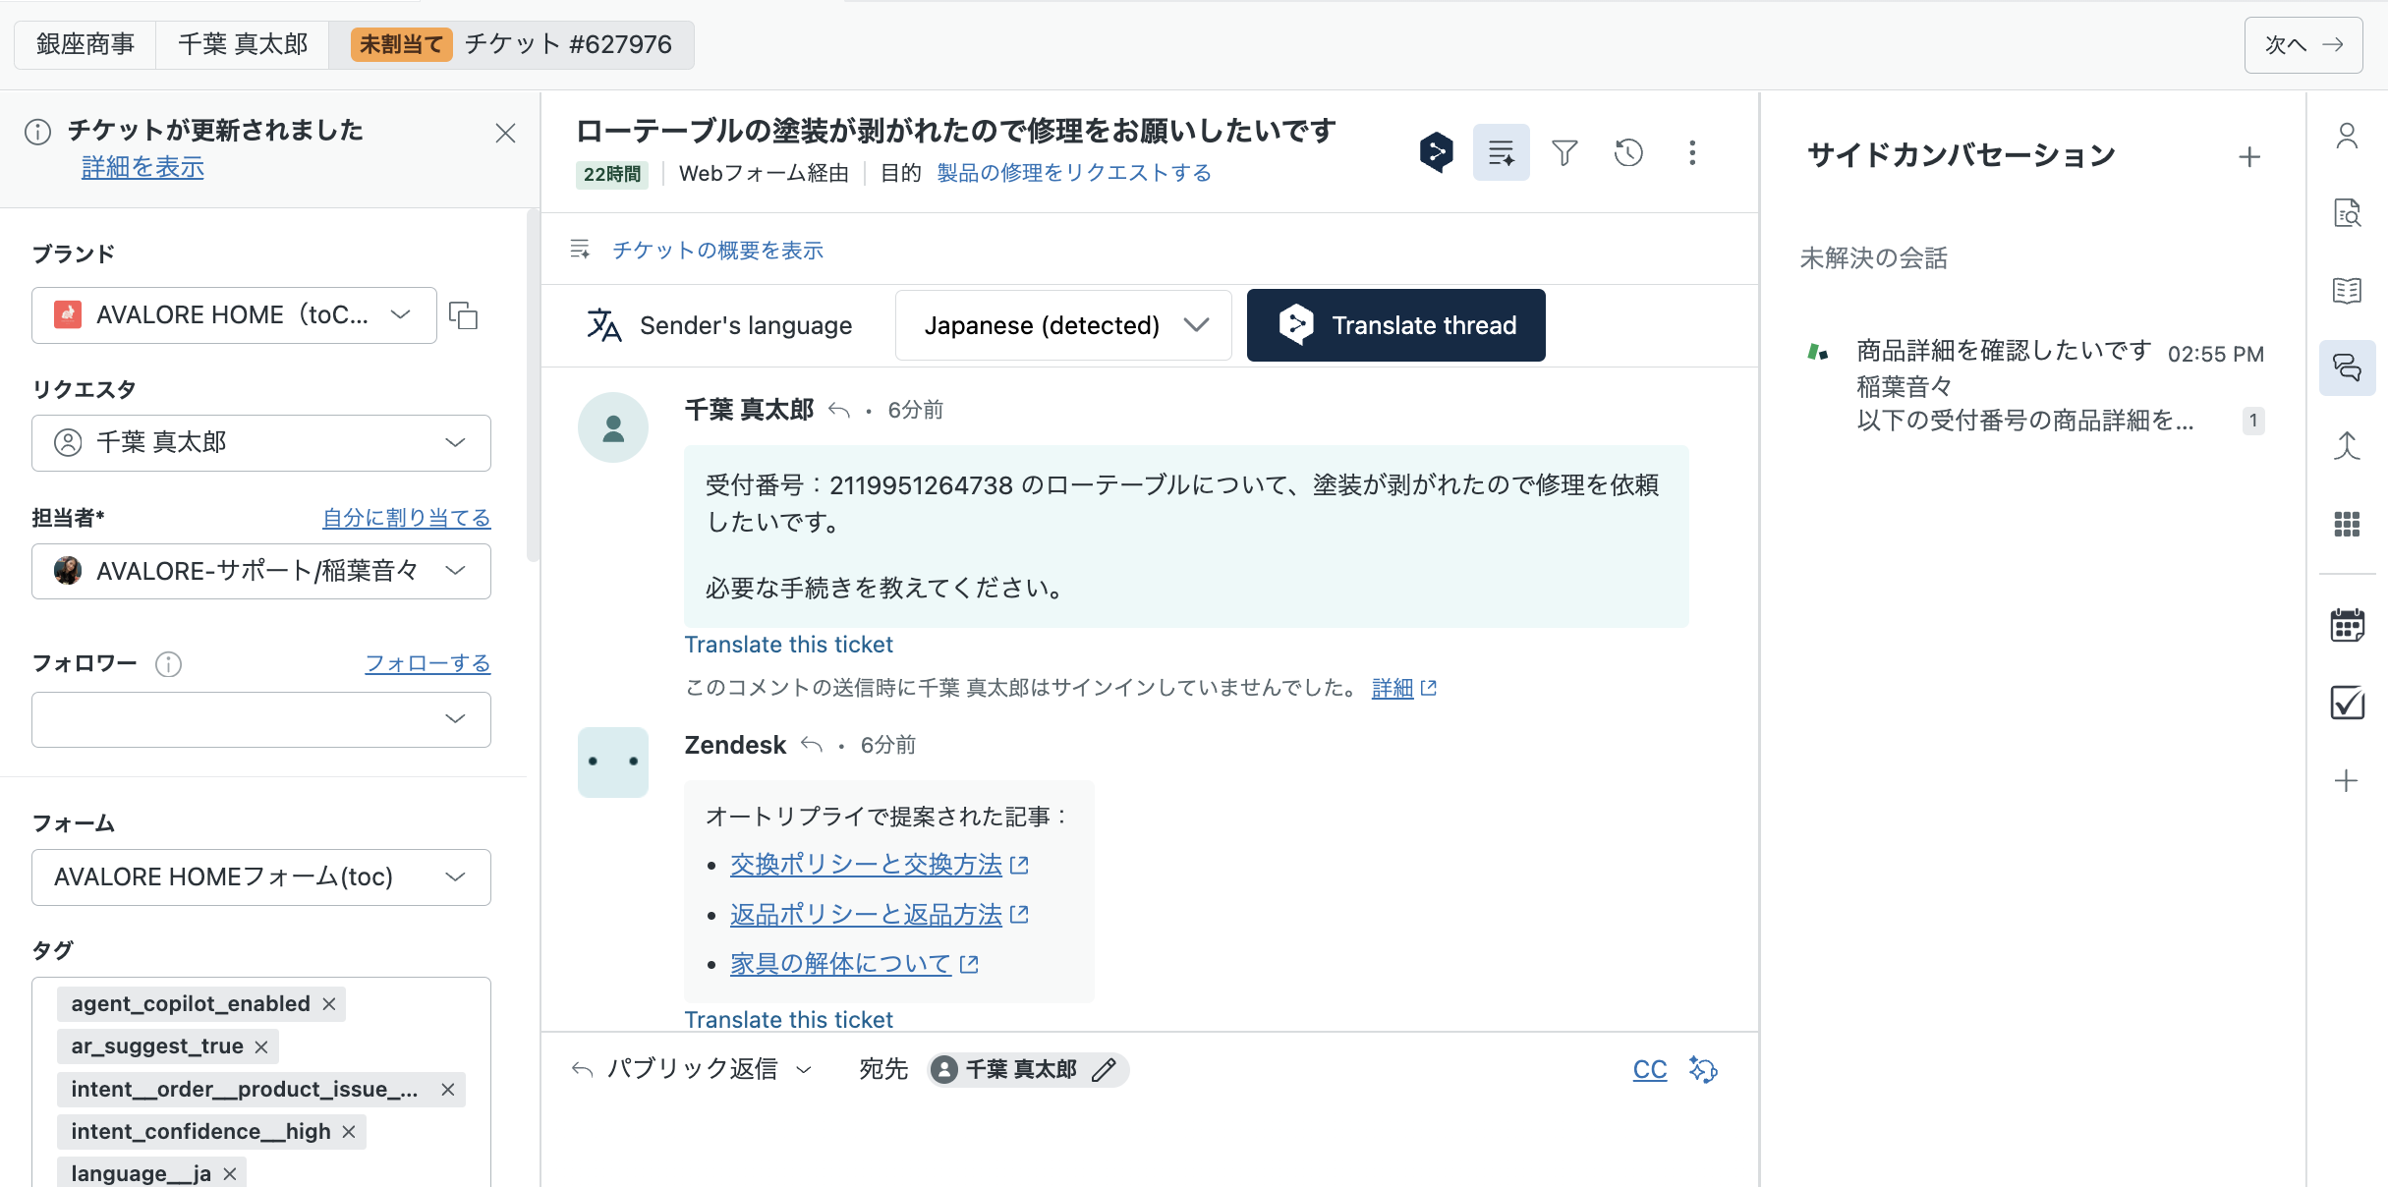
Task: Show ticket summary via チケットの概要を表示
Action: click(717, 251)
